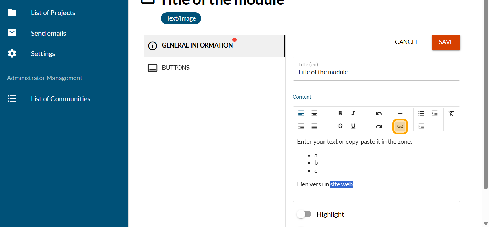Image resolution: width=489 pixels, height=227 pixels.
Task: Enable the Highlight switch
Action: pos(304,214)
